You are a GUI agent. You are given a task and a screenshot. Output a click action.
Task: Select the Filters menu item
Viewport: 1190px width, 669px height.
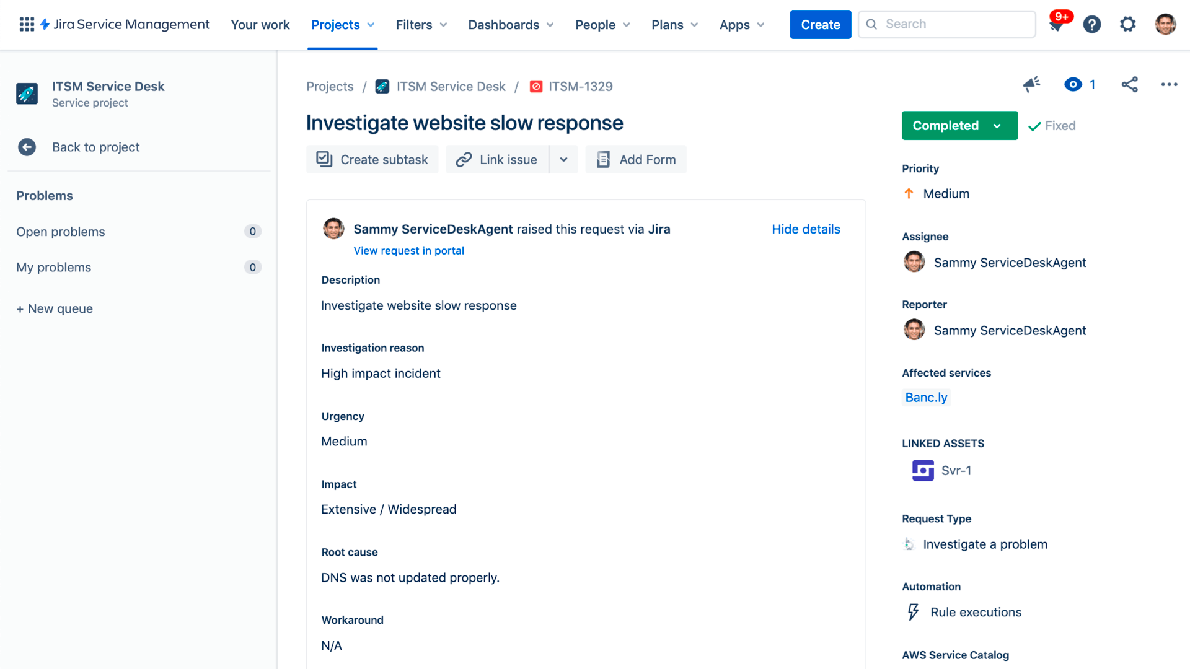click(413, 24)
